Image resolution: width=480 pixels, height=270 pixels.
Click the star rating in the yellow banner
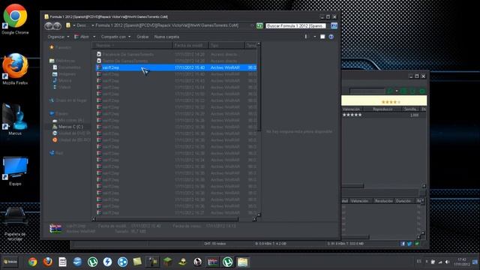pyautogui.click(x=391, y=102)
